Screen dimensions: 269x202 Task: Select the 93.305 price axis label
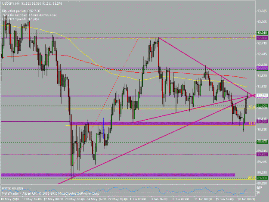coord(262,22)
